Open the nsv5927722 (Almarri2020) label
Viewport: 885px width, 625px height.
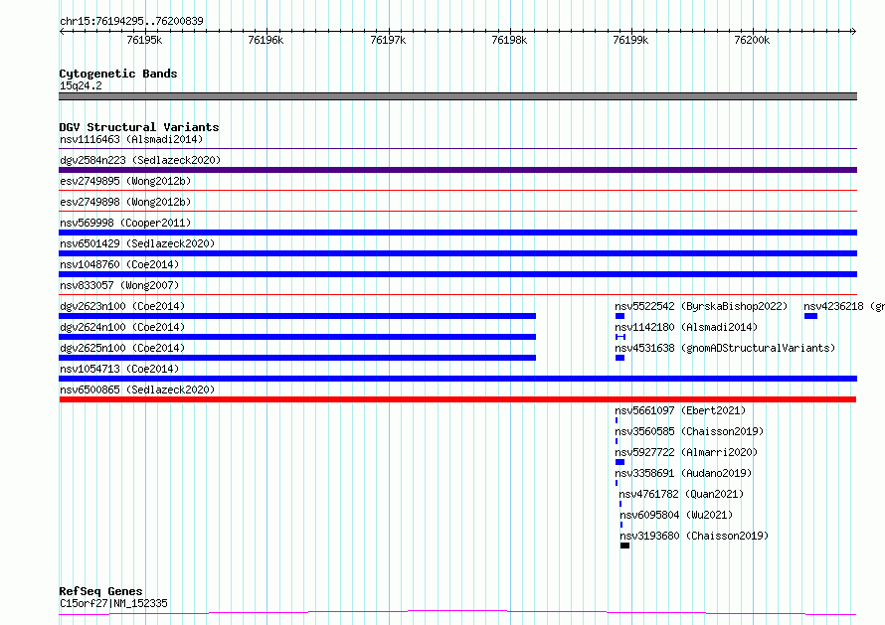686,452
